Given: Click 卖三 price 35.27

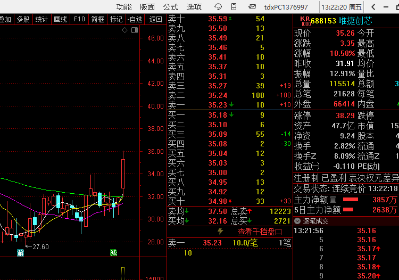Looking at the screenshot, I should coord(218,86).
